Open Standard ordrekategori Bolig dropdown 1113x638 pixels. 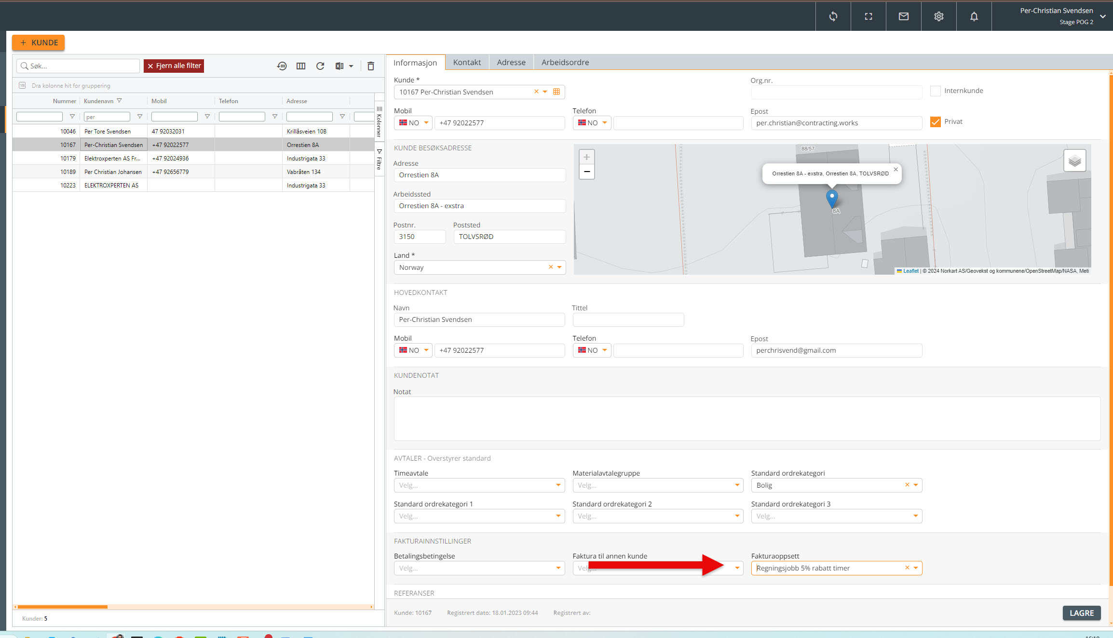point(915,485)
